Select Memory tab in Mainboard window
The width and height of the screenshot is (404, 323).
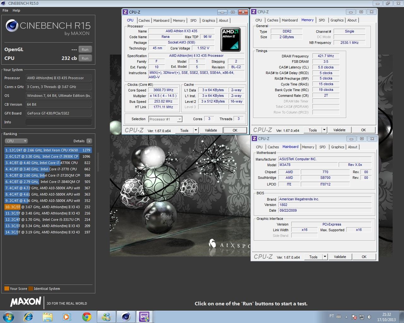click(308, 147)
